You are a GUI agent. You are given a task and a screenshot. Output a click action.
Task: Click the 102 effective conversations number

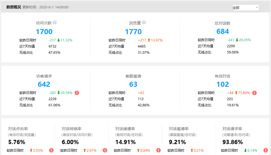pos(222,84)
